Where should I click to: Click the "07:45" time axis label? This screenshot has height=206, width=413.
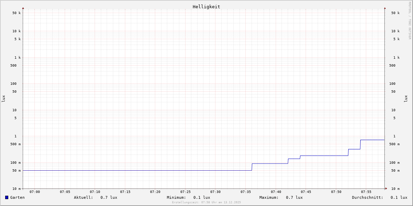pyautogui.click(x=306, y=192)
